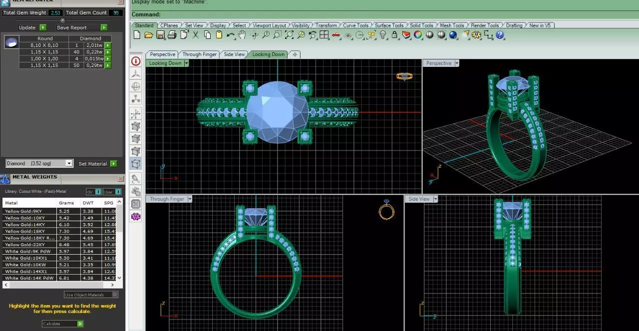Open Options with the gear icon
The width and height of the screenshot is (639, 331).
(x=476, y=35)
